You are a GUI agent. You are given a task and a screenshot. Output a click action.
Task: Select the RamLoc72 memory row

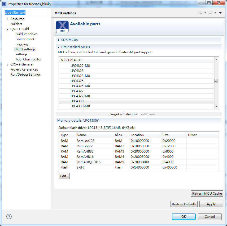click(139, 146)
